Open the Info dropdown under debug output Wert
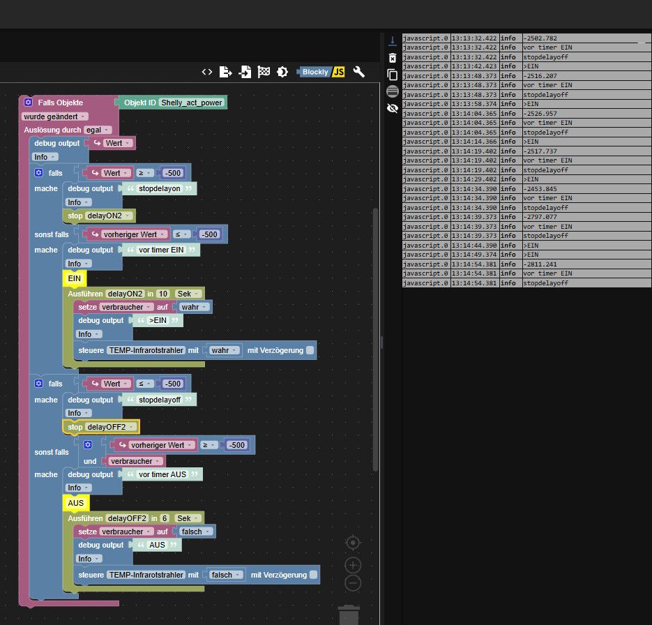652x625 pixels. pyautogui.click(x=45, y=157)
